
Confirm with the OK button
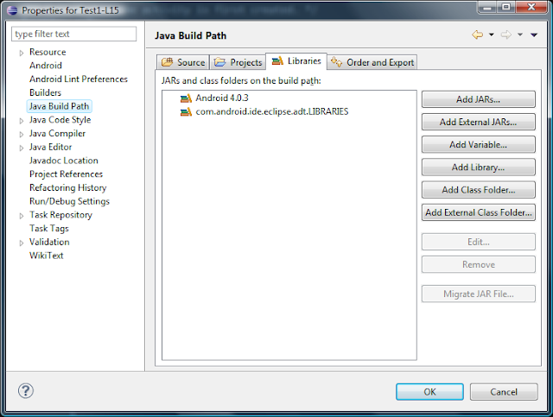pyautogui.click(x=429, y=392)
